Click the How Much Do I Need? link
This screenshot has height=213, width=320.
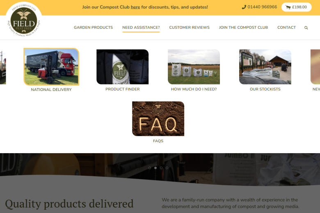(x=194, y=89)
